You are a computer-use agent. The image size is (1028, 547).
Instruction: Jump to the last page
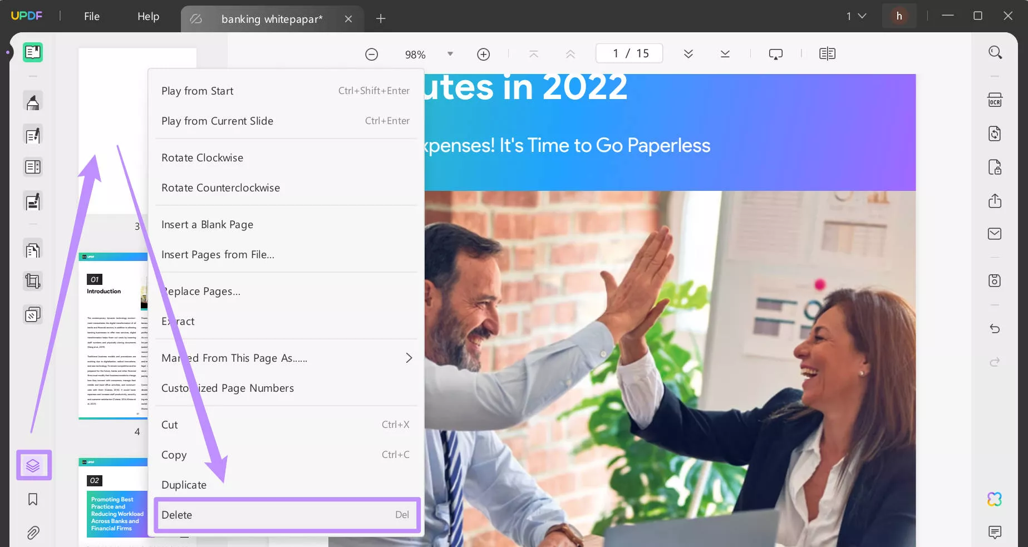coord(725,54)
